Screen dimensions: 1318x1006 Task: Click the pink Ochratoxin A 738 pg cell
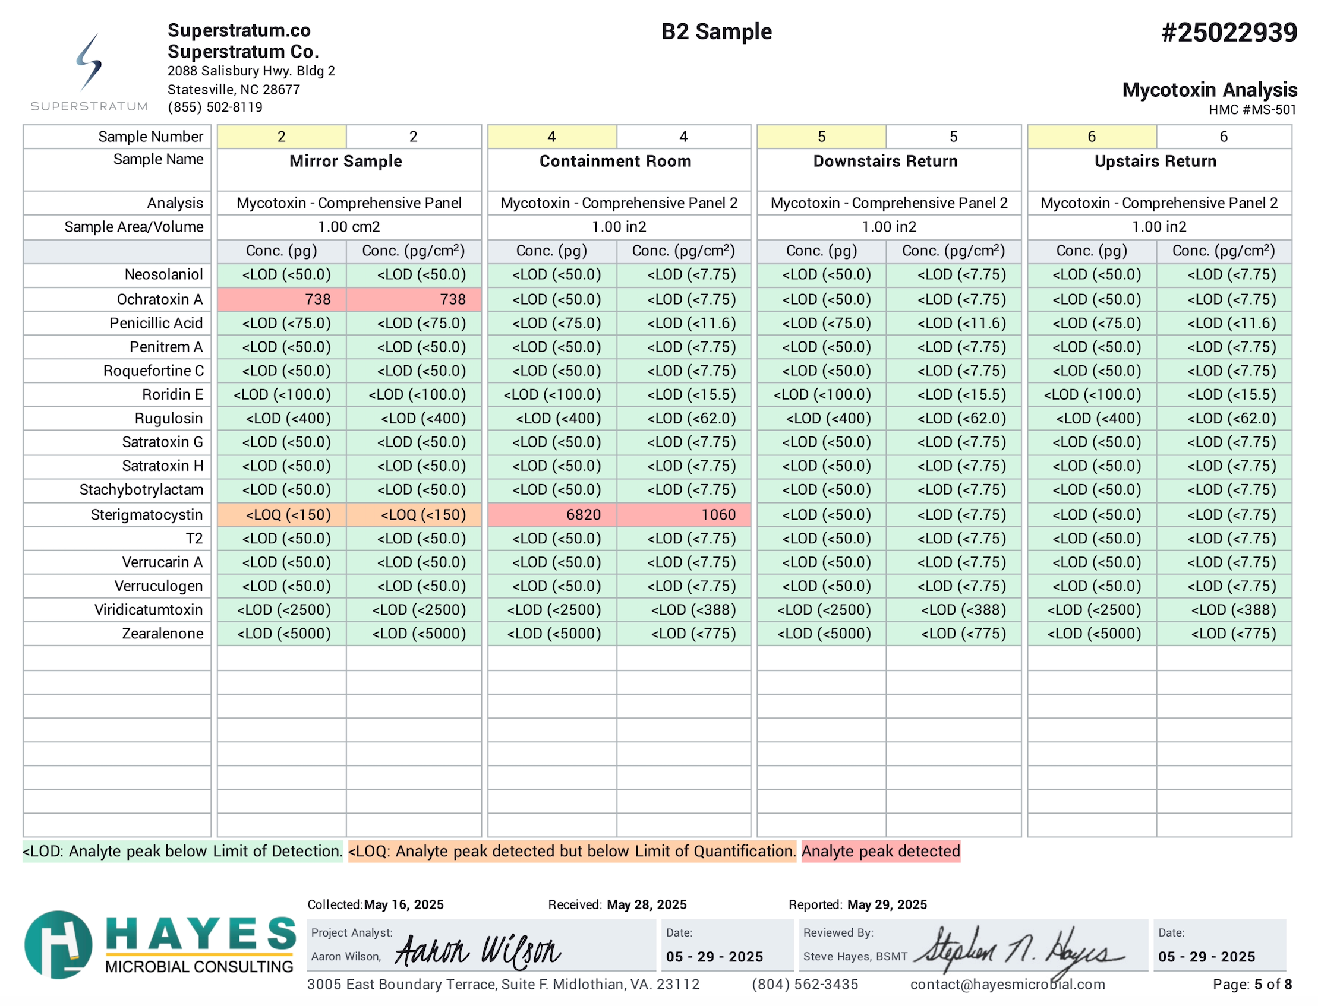click(281, 299)
